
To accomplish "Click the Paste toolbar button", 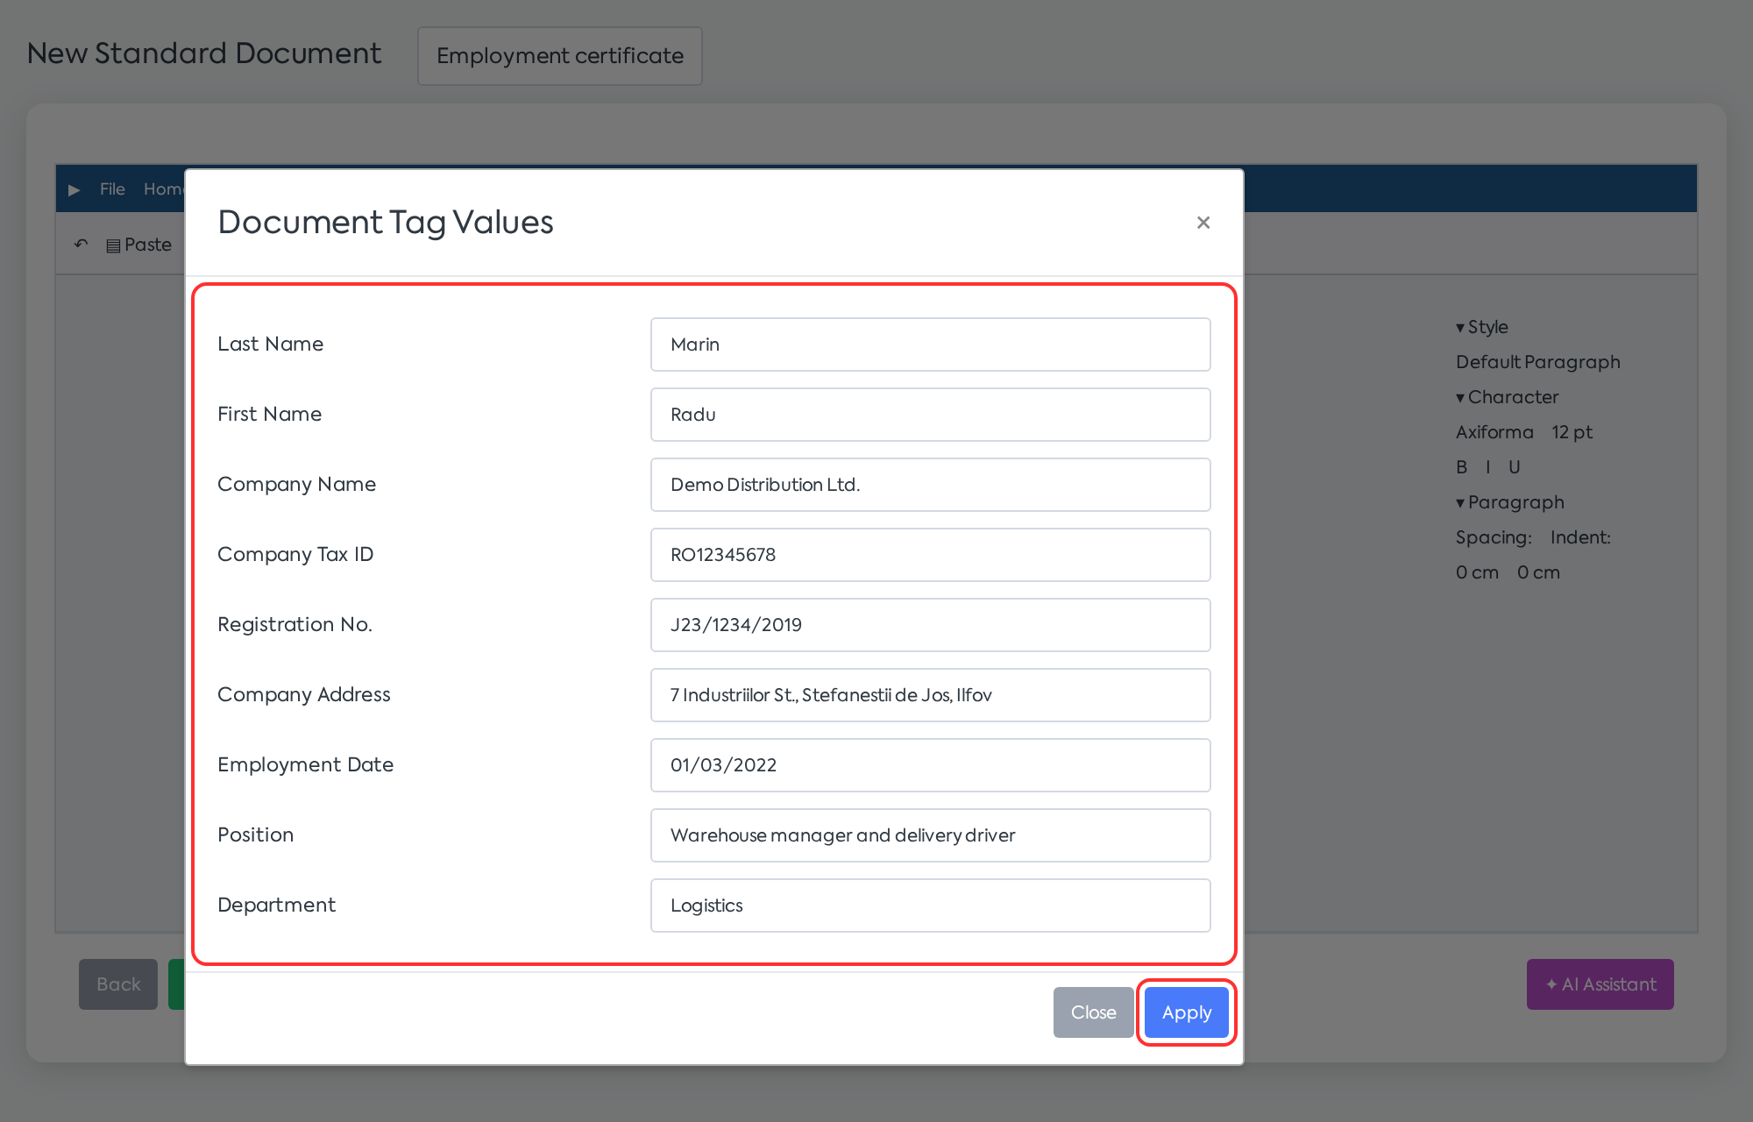I will pos(138,245).
